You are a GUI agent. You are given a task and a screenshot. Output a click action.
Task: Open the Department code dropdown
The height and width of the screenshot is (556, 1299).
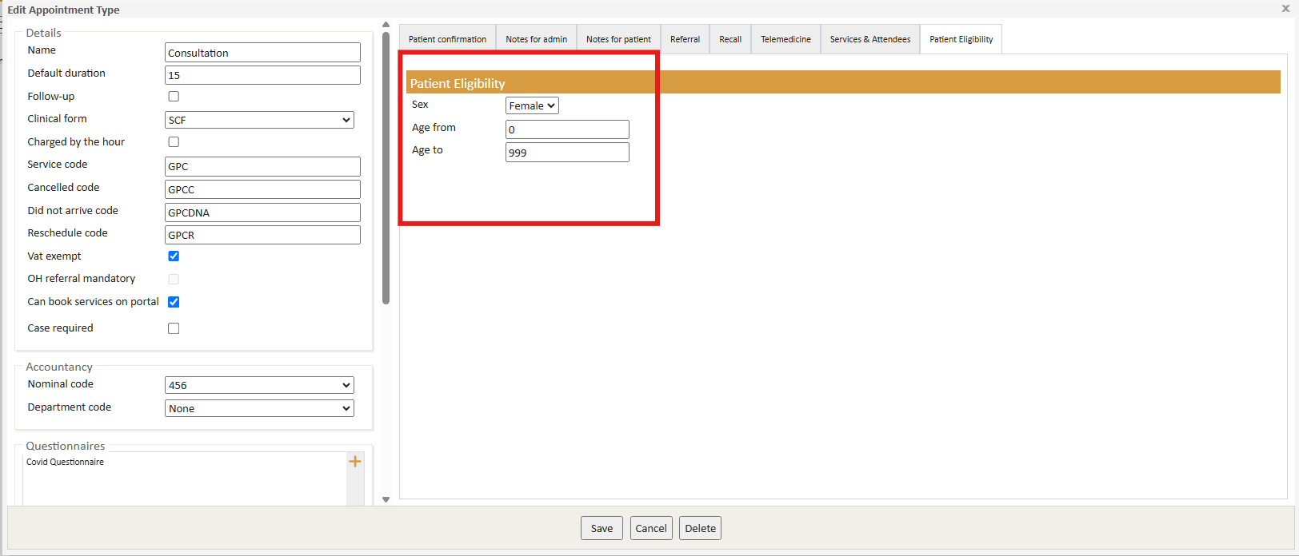[259, 408]
